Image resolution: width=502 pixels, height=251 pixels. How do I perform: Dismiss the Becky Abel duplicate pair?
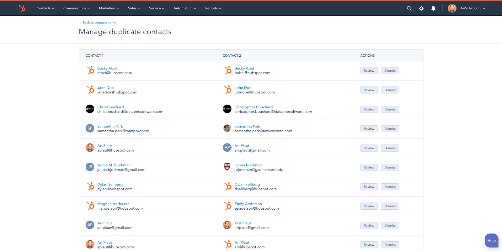click(390, 71)
